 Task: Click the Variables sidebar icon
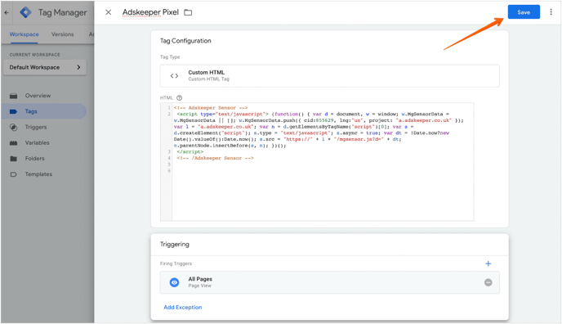point(14,143)
